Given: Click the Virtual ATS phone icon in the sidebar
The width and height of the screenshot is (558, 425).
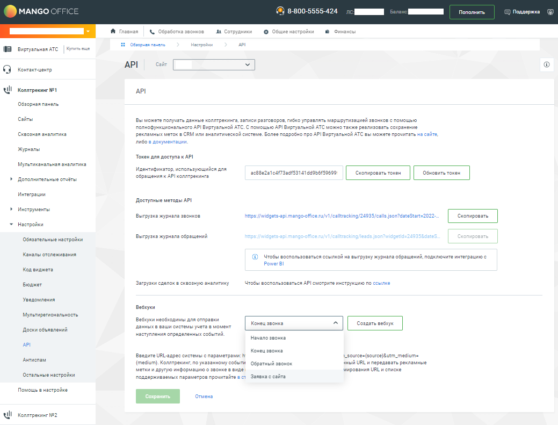Looking at the screenshot, I should (x=8, y=49).
